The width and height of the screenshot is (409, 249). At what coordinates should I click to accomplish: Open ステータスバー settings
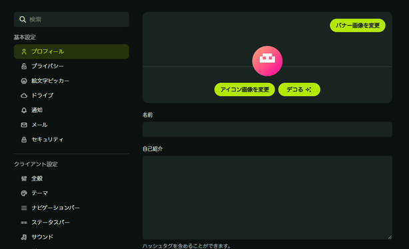[x=71, y=222]
